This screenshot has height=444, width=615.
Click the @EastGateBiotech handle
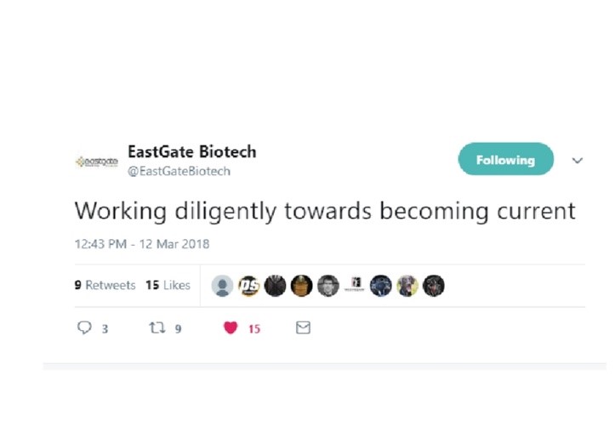179,171
